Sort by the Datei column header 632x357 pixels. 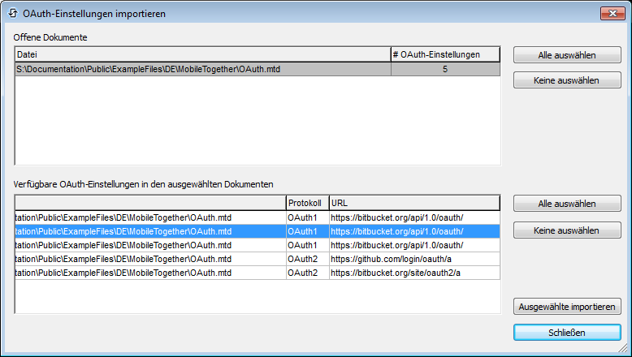[x=201, y=54]
